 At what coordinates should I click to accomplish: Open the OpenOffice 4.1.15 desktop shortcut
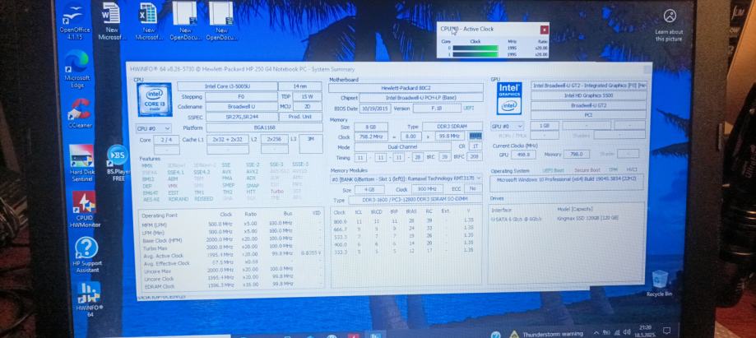click(x=75, y=21)
